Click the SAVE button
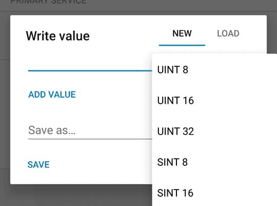 click(38, 164)
